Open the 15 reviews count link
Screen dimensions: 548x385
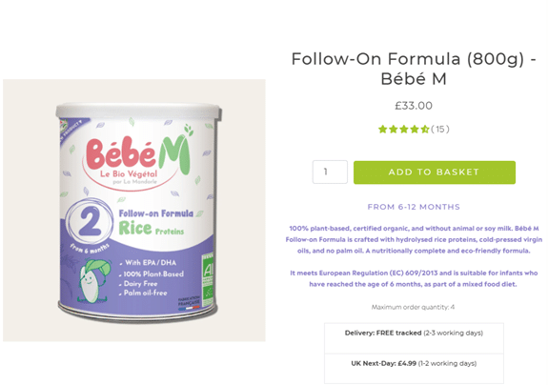click(x=440, y=130)
